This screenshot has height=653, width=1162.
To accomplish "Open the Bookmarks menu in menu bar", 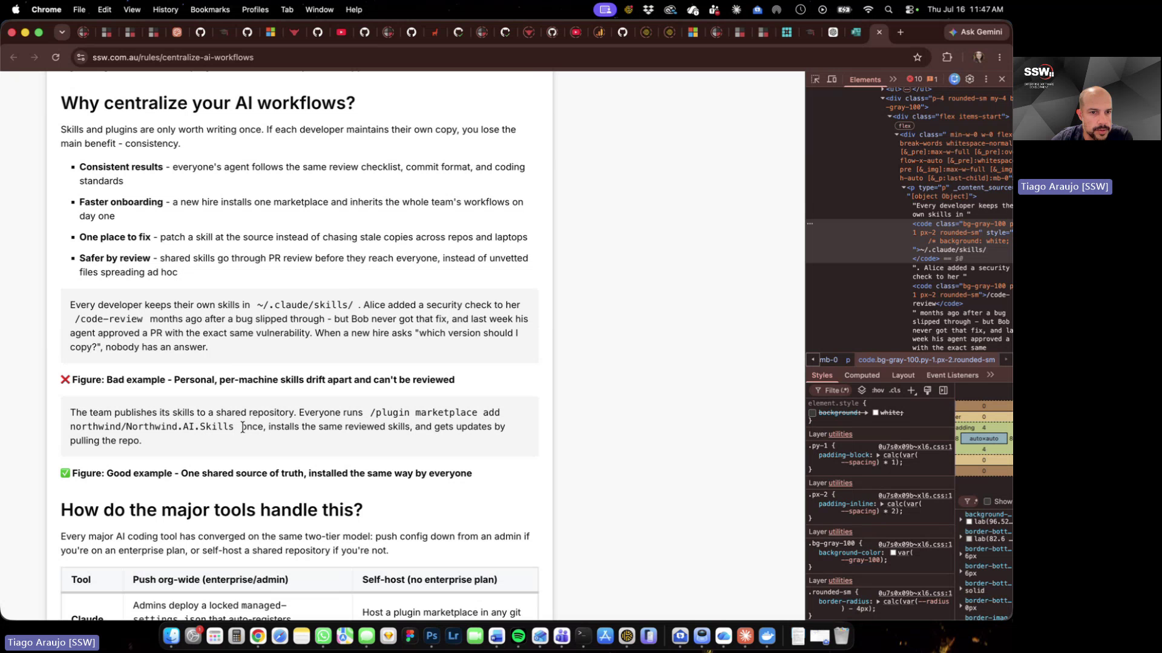I will coord(210,10).
